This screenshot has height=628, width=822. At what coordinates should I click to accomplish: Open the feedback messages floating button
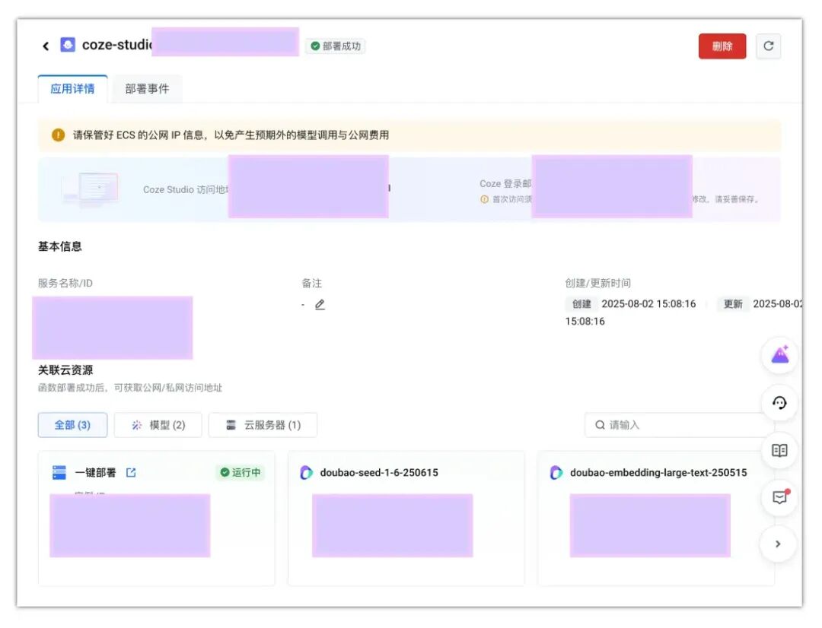(779, 497)
